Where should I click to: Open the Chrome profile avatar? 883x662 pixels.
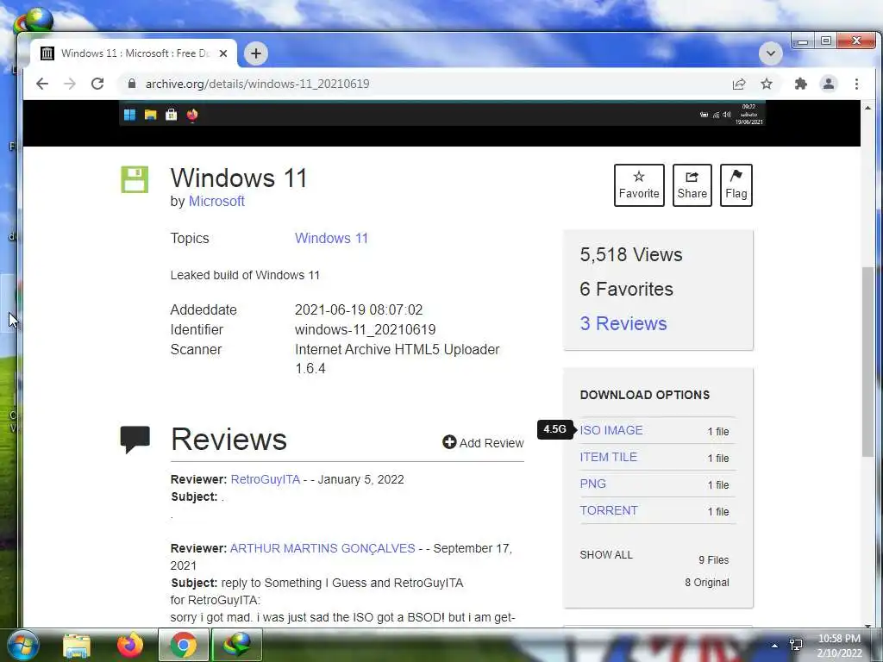pyautogui.click(x=829, y=84)
